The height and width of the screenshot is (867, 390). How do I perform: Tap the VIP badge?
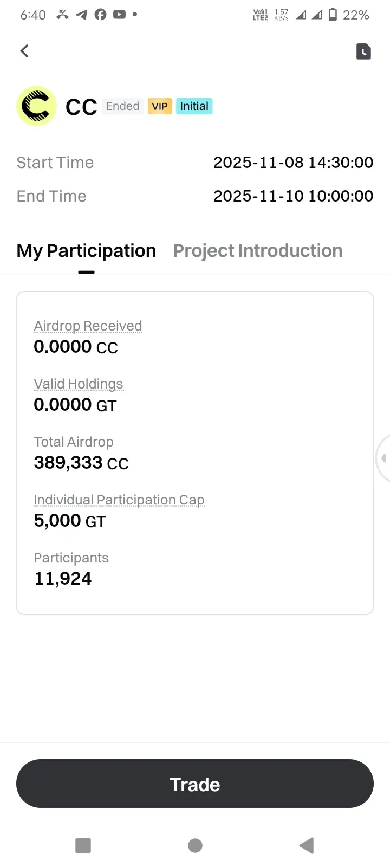(x=160, y=106)
